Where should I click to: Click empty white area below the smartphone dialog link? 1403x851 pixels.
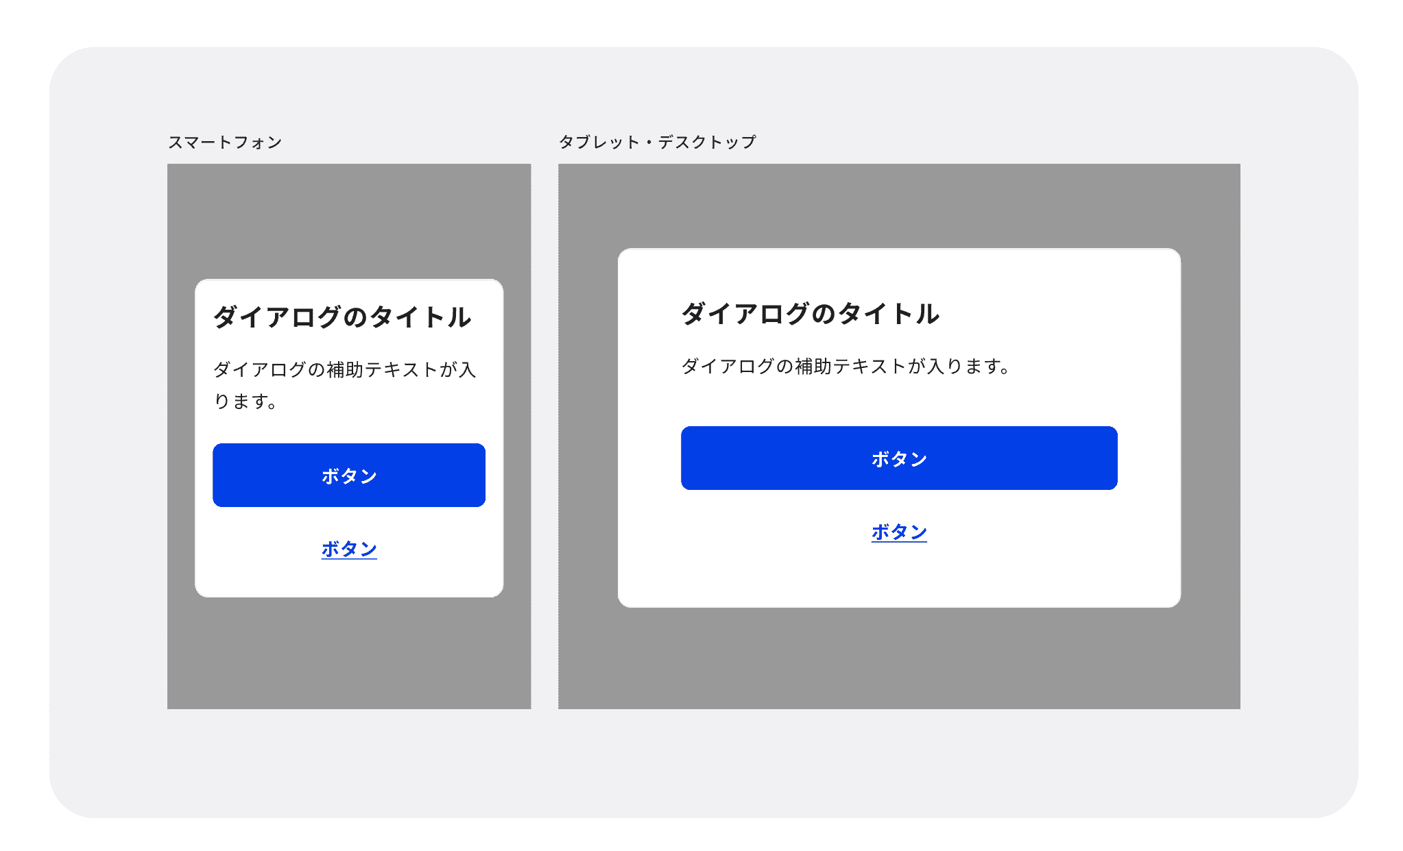(x=348, y=579)
